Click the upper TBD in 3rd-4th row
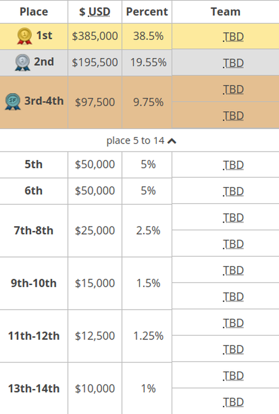This screenshot has width=279, height=414. coord(233,89)
